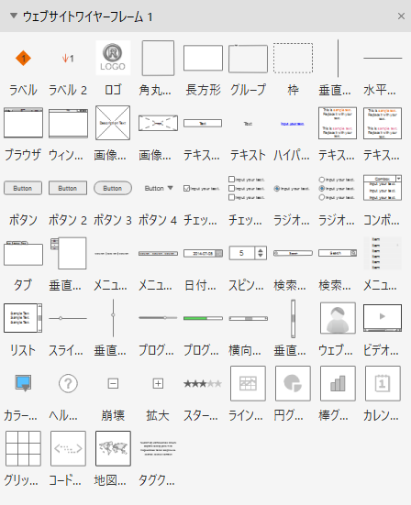Select the wide 画像 placeholder shape

point(158,123)
